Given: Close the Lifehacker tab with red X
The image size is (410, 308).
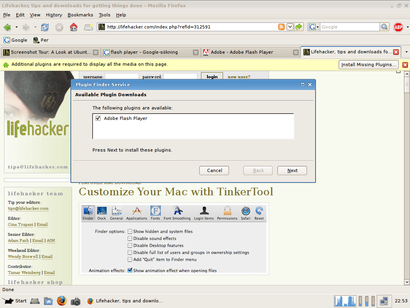Looking at the screenshot, I should coord(396,52).
